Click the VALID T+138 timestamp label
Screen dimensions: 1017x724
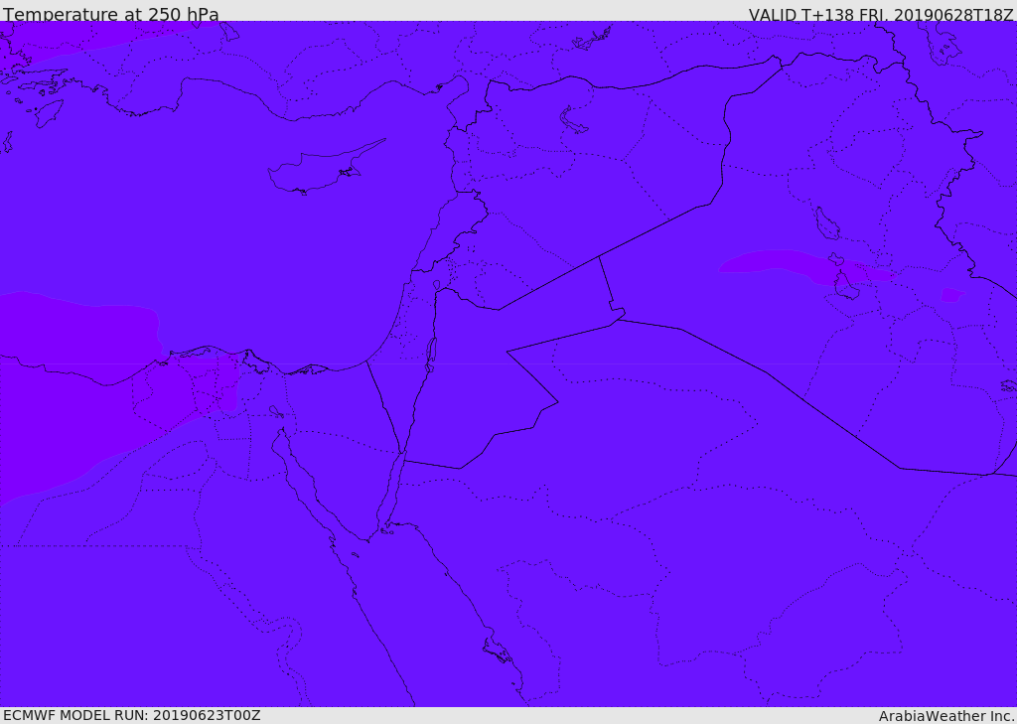pos(881,14)
